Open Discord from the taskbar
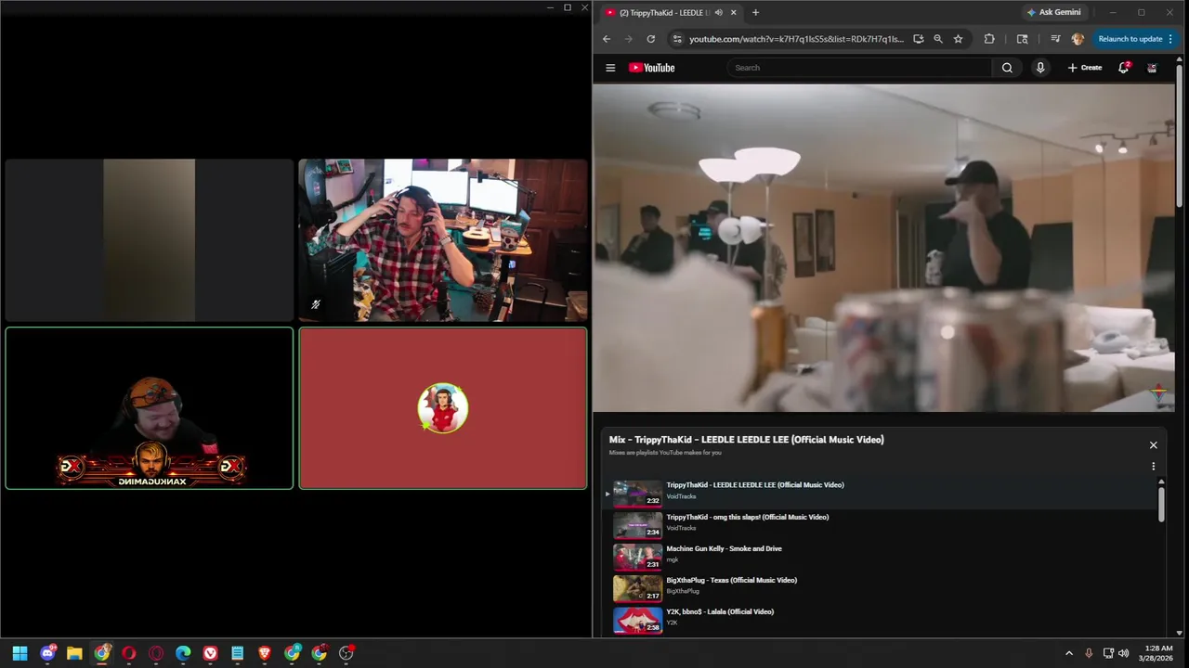 (x=47, y=653)
